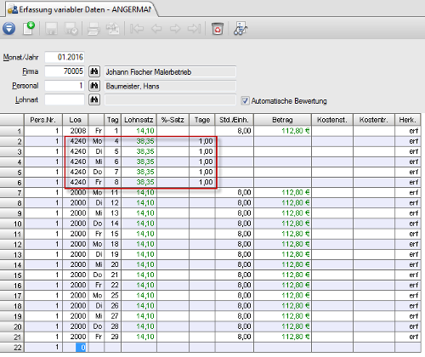This screenshot has height=357, width=425.
Task: Click the %-Satz column header
Action: 173,120
